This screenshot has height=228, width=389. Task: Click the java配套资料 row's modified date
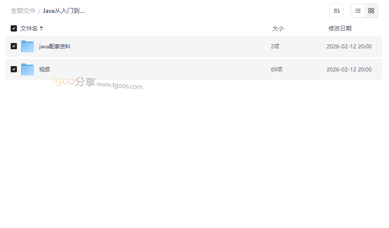[x=349, y=46]
